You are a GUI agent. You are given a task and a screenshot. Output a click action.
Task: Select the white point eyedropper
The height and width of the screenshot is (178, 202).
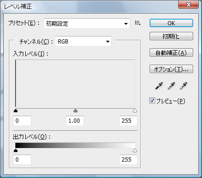coord(183,86)
